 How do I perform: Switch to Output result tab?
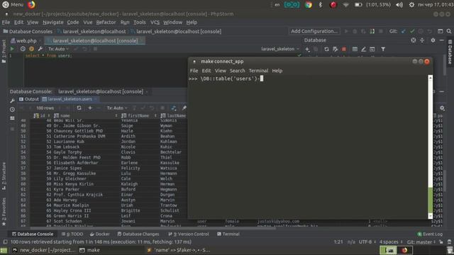29,99
